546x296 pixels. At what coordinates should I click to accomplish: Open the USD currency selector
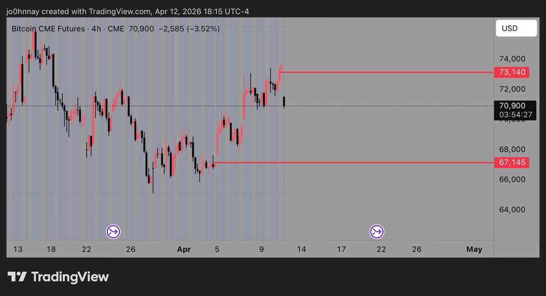[515, 29]
